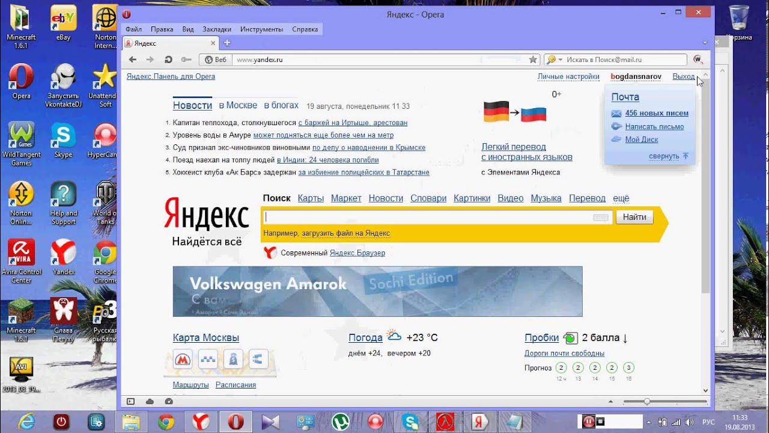Click the weather cloud-sun icon
This screenshot has height=433, width=769.
pyautogui.click(x=394, y=336)
